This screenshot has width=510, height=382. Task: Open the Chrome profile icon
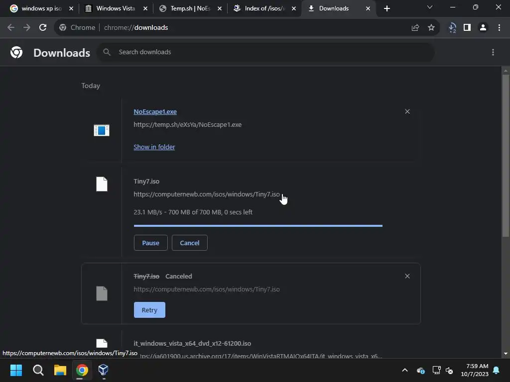[483, 28]
